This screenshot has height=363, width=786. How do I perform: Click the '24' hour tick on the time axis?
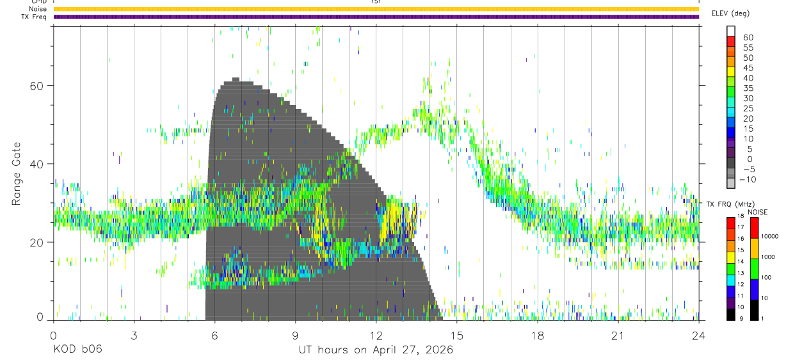699,335
